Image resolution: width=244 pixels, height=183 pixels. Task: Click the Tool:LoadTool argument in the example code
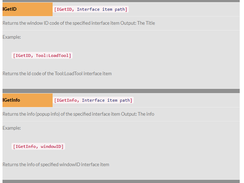52,56
